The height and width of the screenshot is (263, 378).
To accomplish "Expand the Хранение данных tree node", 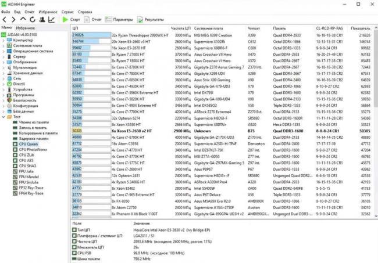I will point(3,73).
